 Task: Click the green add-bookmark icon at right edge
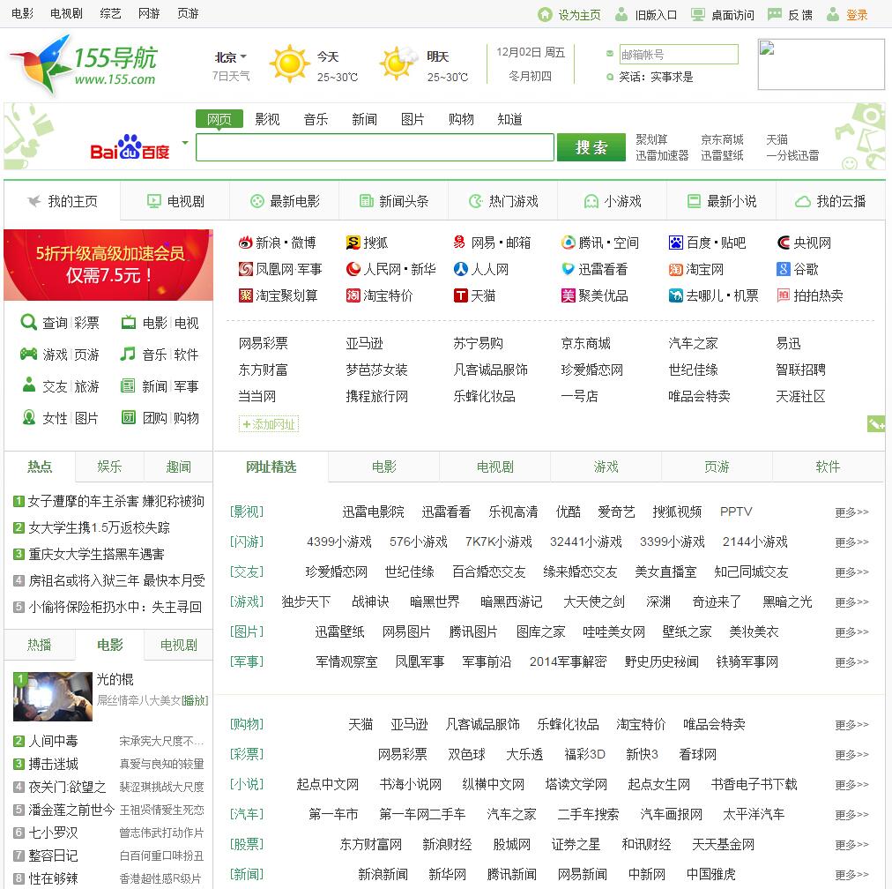pyautogui.click(x=876, y=424)
